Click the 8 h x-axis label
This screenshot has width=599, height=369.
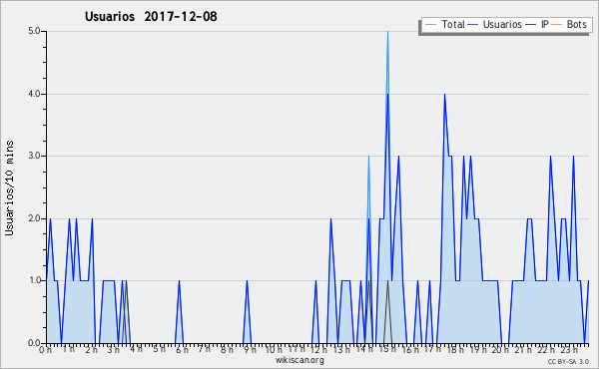227,349
